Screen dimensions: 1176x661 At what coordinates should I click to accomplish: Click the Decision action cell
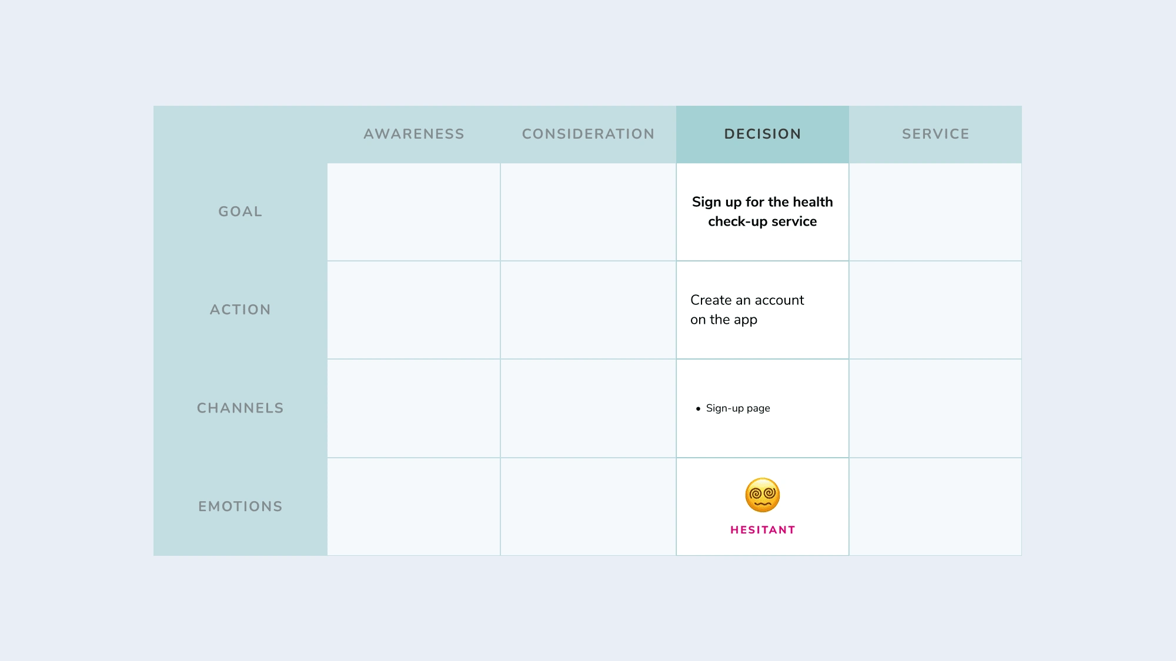pyautogui.click(x=763, y=310)
